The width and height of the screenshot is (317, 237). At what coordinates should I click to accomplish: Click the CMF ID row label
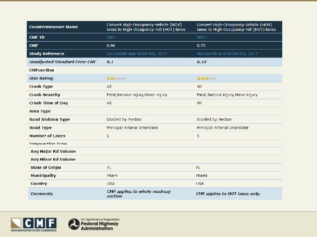37,37
